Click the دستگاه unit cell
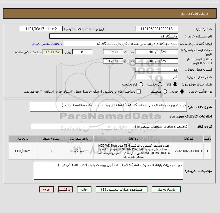The width and height of the screenshot is (220, 213). (79, 151)
